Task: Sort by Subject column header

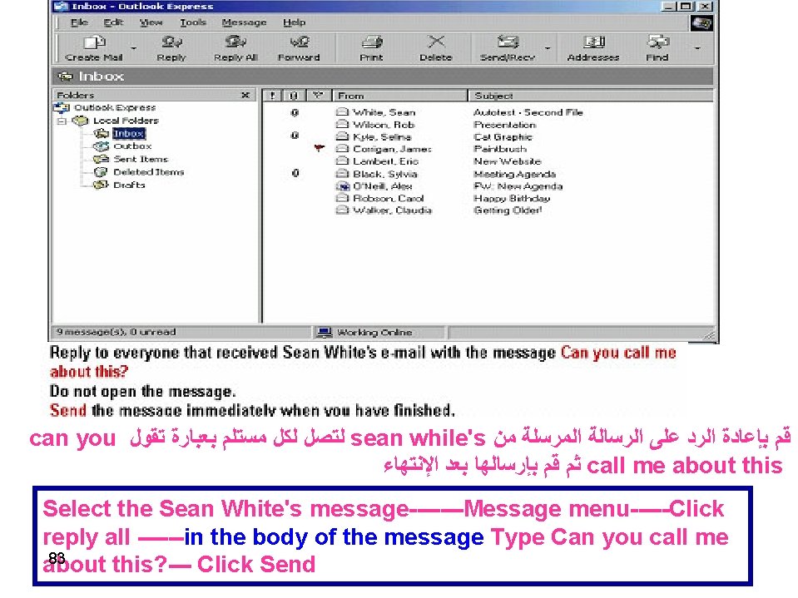Action: pos(590,96)
